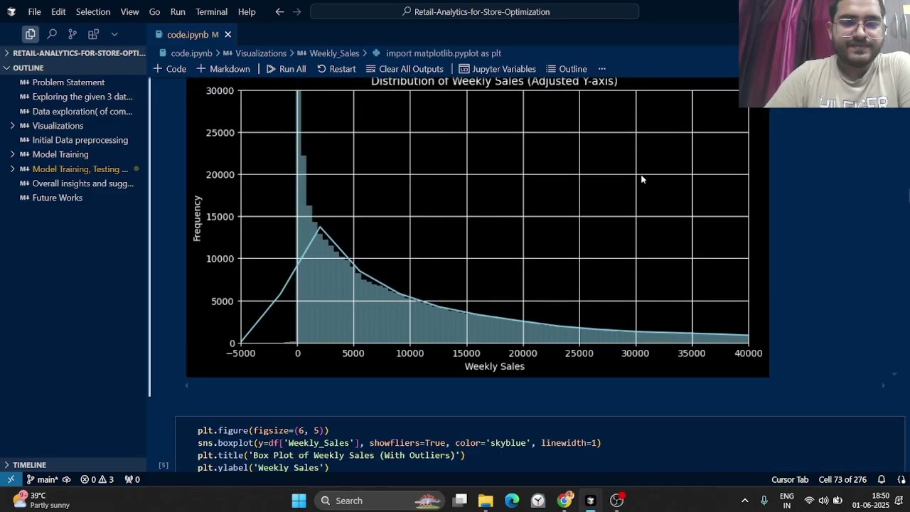Open the errors and warnings problems indicator
This screenshot has width=910, height=512.
pos(97,480)
